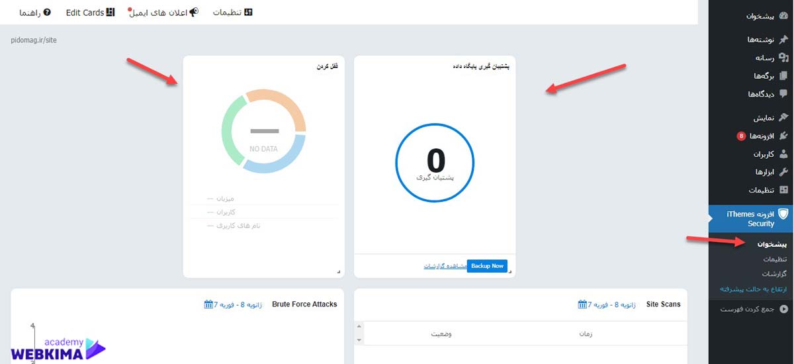Open Brute Force Attacks date range selector
This screenshot has width=794, height=364.
click(233, 304)
